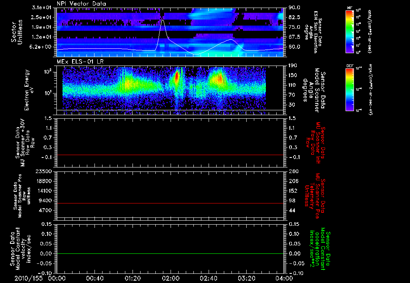Click the '82.5' sun elevation axis value
410x283 pixels.
[x=294, y=17]
